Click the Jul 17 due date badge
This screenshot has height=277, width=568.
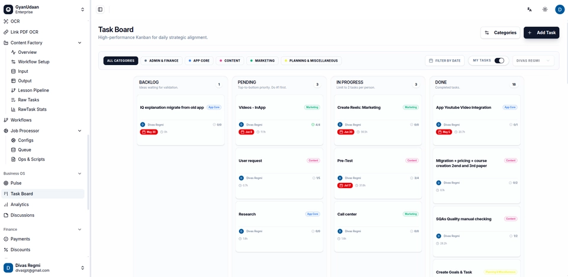coord(345,185)
